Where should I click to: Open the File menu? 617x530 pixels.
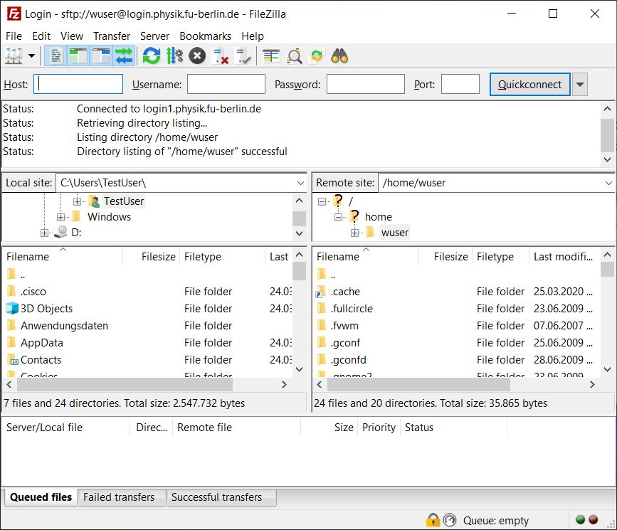[14, 36]
